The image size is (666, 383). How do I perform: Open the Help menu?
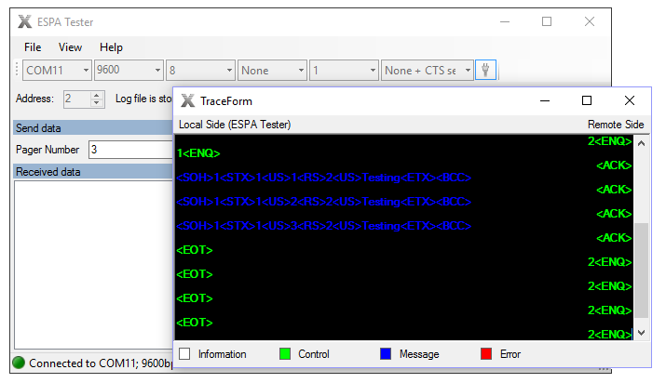click(x=111, y=47)
